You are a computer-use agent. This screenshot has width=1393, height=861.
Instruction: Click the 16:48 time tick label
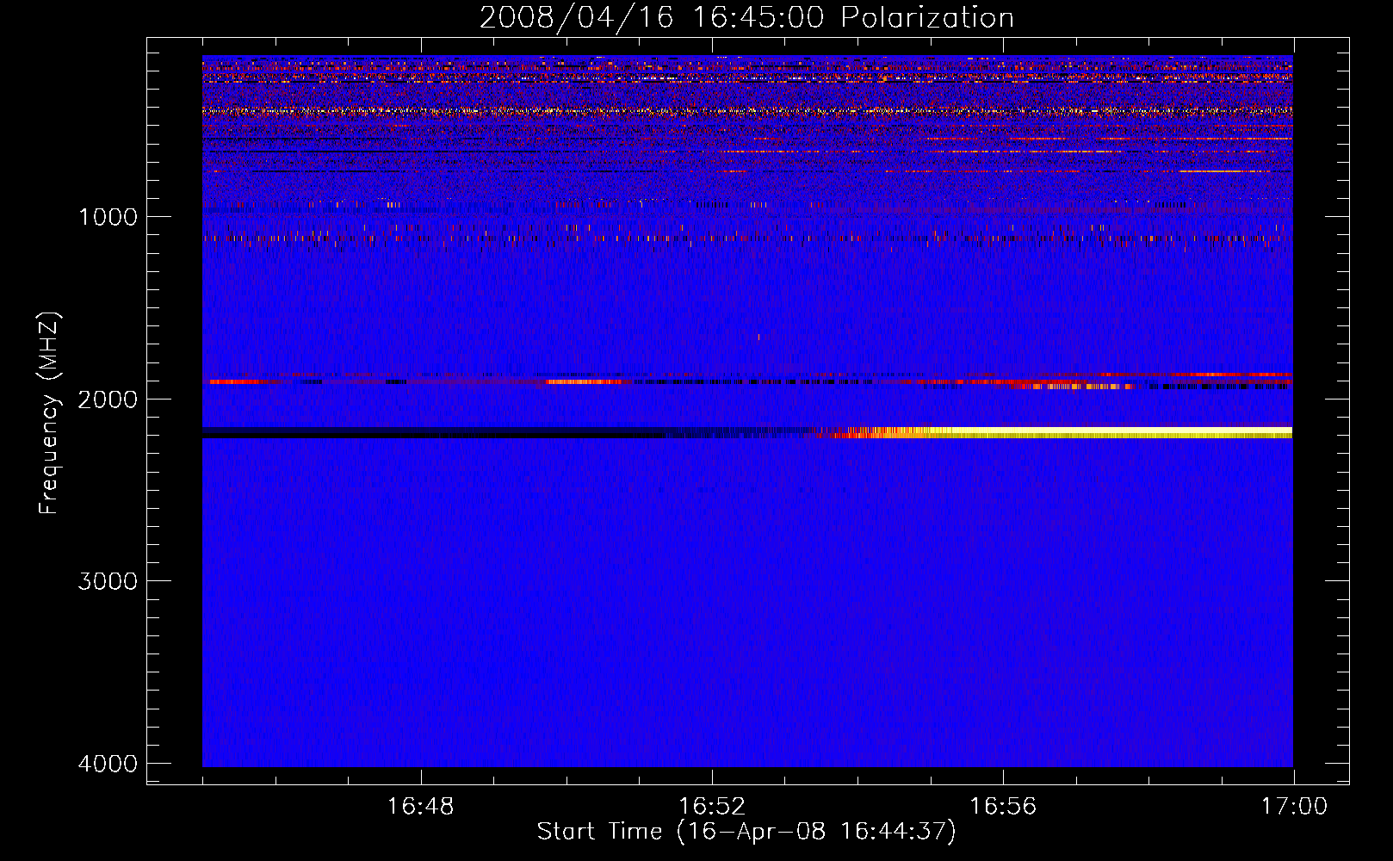coord(420,807)
